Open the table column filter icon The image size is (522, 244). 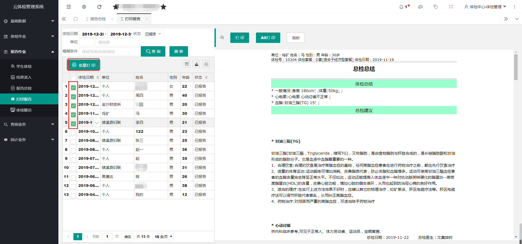187,64
